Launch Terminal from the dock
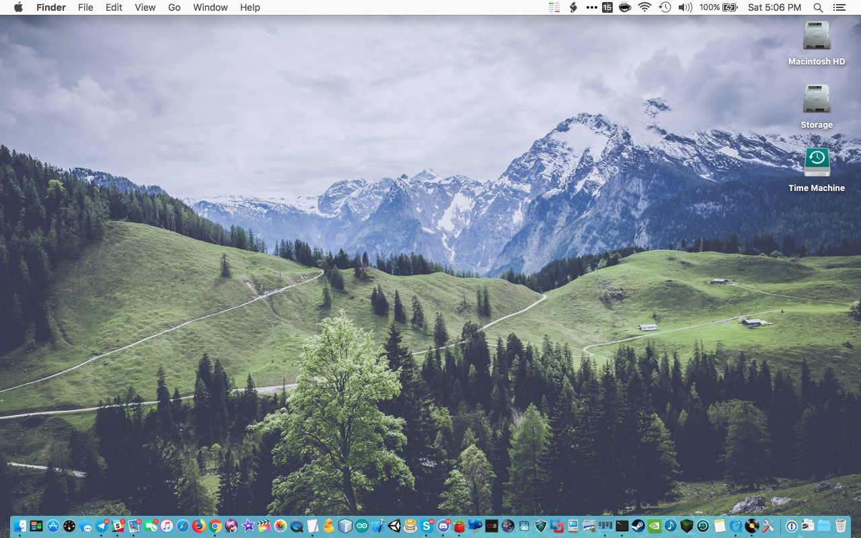The image size is (861, 538). [622, 526]
